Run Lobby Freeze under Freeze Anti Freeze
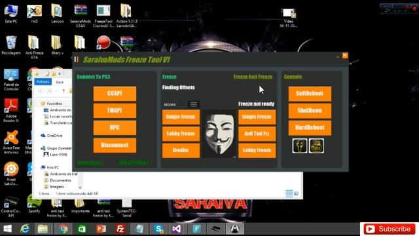Image resolution: width=419 pixels, height=236 pixels. pyautogui.click(x=257, y=150)
